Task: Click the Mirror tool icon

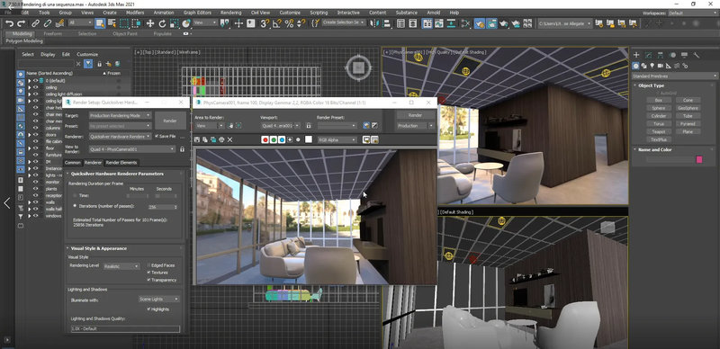Action: (375, 23)
